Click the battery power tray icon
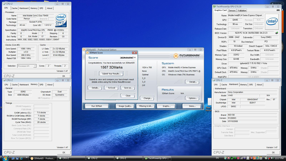The width and height of the screenshot is (286, 161). click(266, 158)
